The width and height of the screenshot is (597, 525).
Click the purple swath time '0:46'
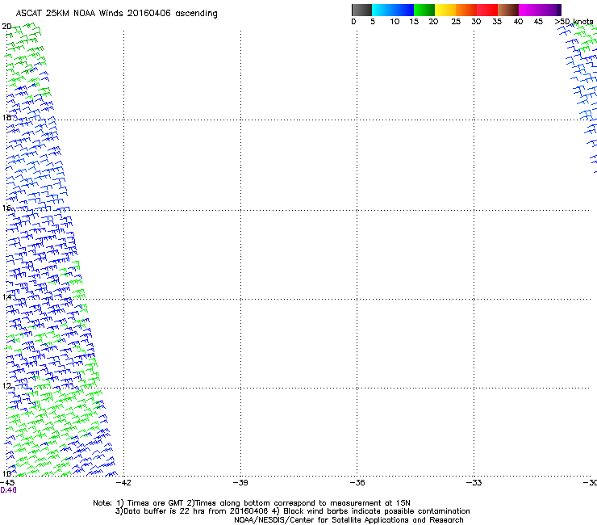[x=8, y=490]
